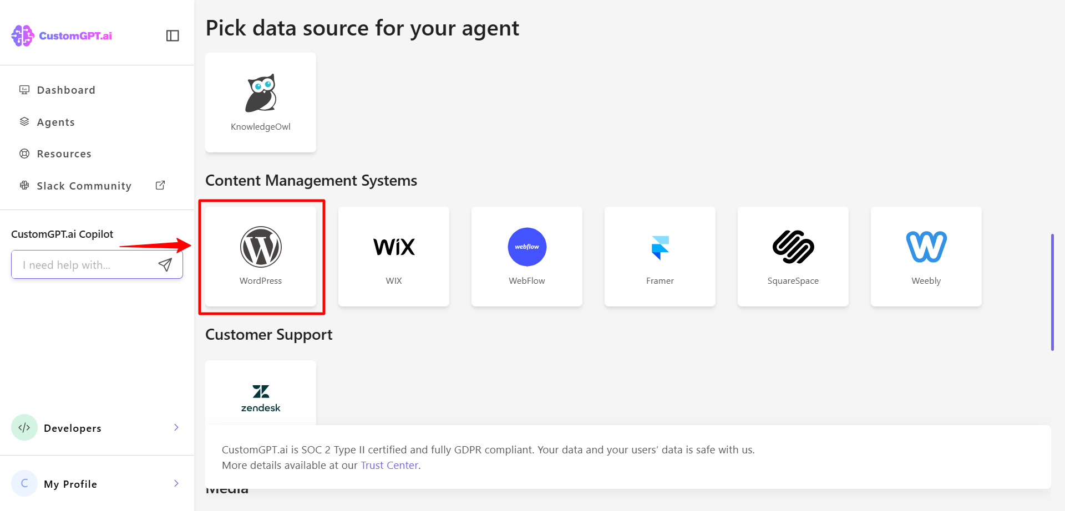The width and height of the screenshot is (1065, 511).
Task: Select the 'SquareSpace' card label
Action: point(793,281)
